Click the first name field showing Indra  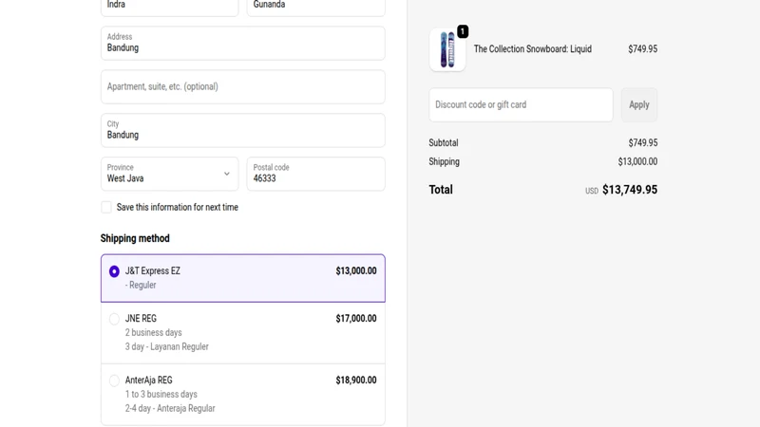170,8
